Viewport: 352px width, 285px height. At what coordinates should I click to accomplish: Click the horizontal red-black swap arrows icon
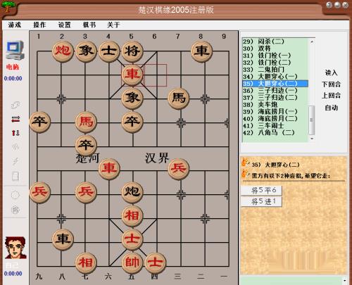pos(15,119)
